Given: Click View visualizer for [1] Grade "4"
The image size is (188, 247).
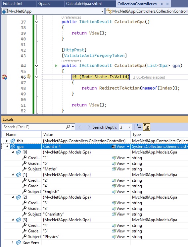Looking at the screenshot, I should click(x=118, y=186).
